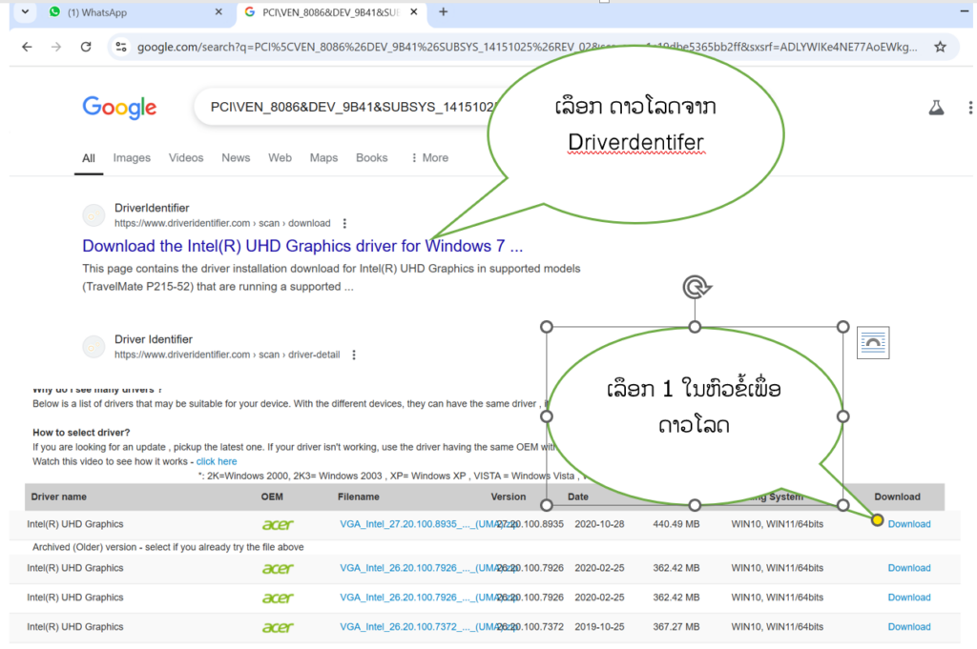Click the "click here" video link
977x649 pixels.
[217, 461]
